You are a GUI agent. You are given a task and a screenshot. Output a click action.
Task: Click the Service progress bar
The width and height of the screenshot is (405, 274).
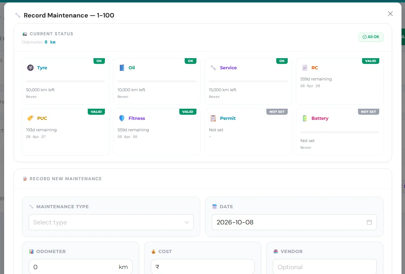[248, 81]
